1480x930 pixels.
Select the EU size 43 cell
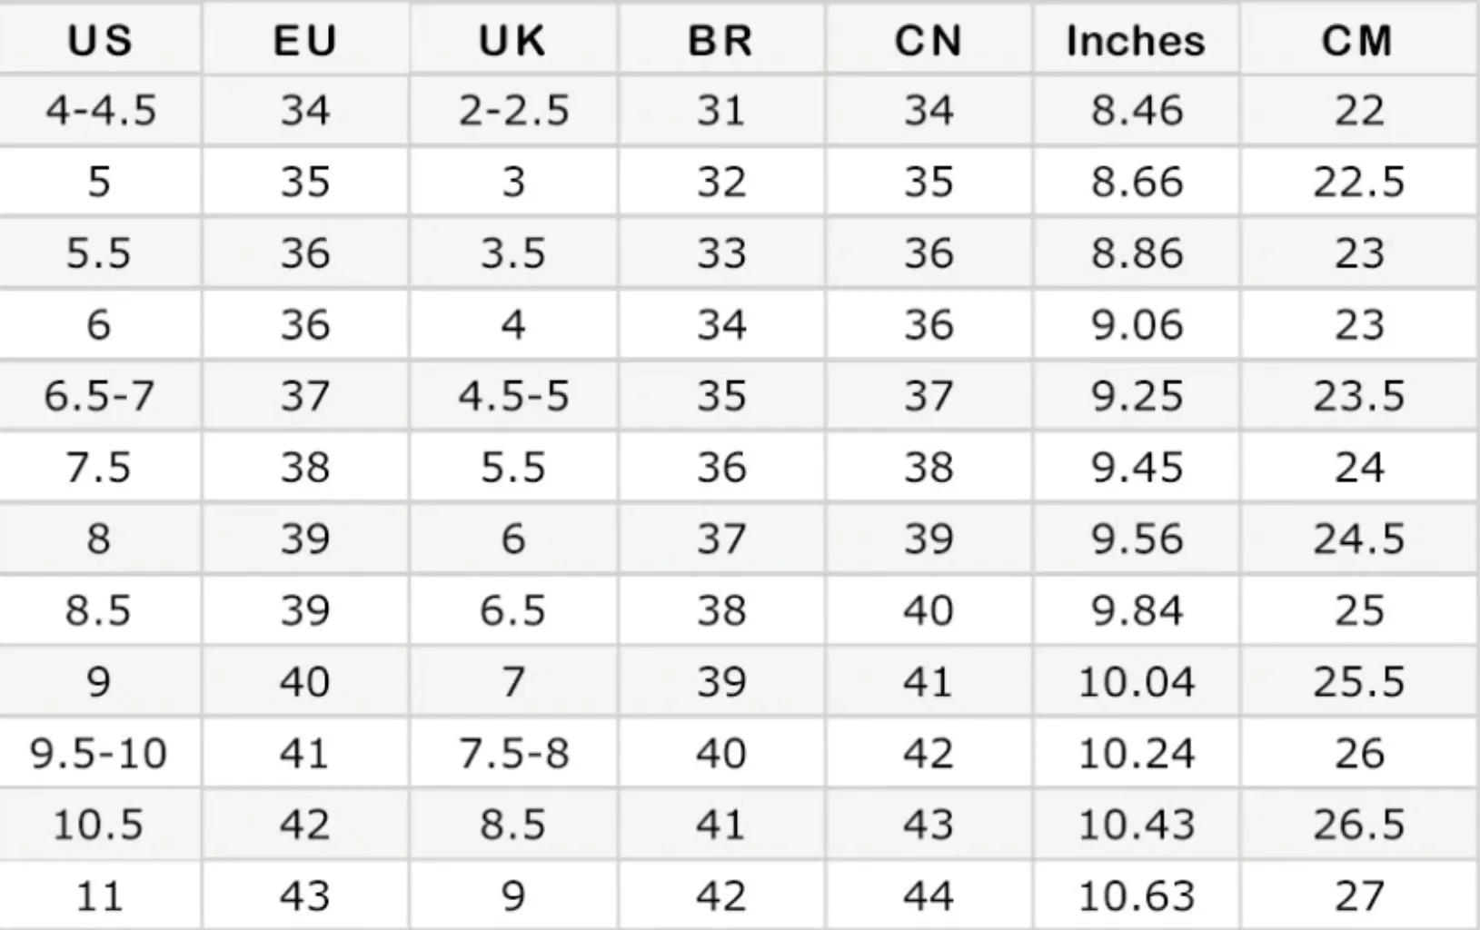305,896
